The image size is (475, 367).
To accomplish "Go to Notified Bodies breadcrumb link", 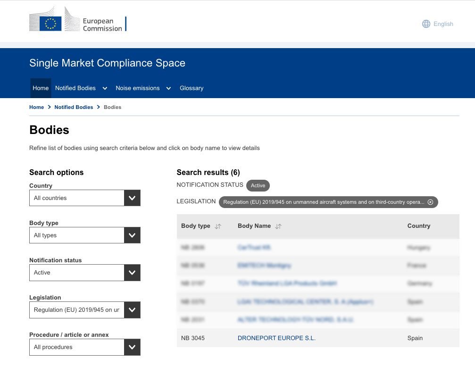I will pyautogui.click(x=74, y=107).
